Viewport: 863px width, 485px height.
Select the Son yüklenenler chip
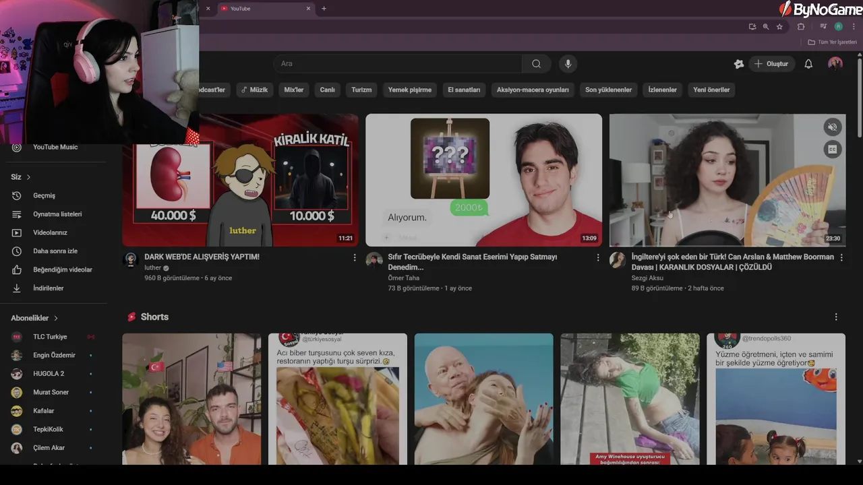[608, 90]
